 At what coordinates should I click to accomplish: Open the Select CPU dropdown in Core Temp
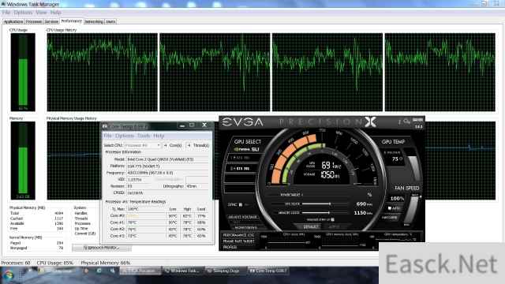(x=143, y=145)
